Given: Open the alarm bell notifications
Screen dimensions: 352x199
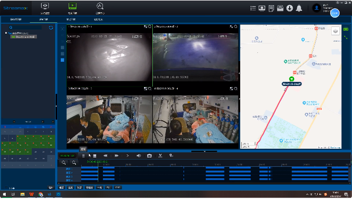Looking at the screenshot, I should 299,8.
